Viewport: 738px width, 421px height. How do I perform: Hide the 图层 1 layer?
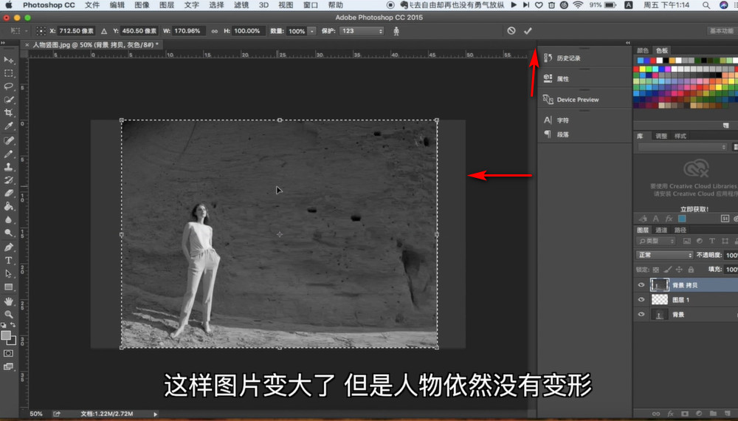coord(641,300)
